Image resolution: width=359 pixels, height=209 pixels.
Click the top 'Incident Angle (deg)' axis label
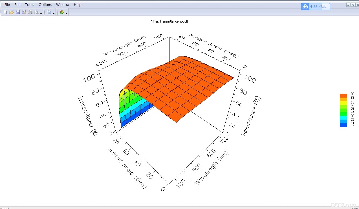click(214, 45)
